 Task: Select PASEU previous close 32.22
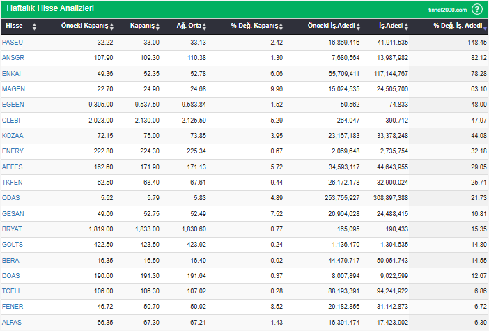coord(105,42)
